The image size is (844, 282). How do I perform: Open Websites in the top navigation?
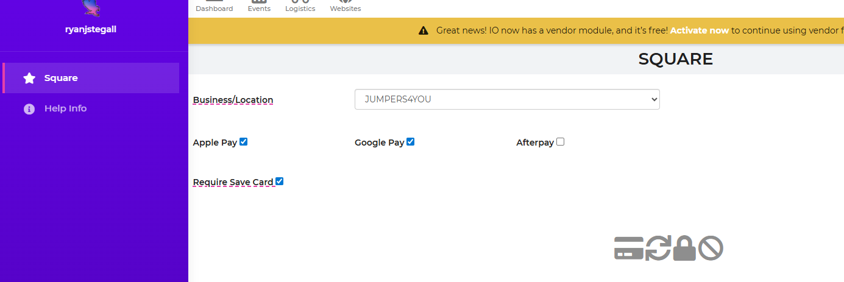click(x=346, y=7)
